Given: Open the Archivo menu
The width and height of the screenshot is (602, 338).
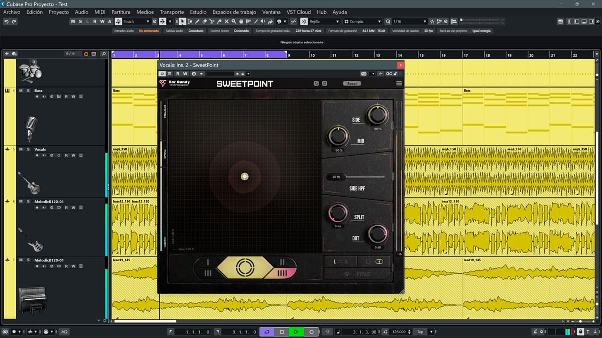Looking at the screenshot, I should point(12,12).
